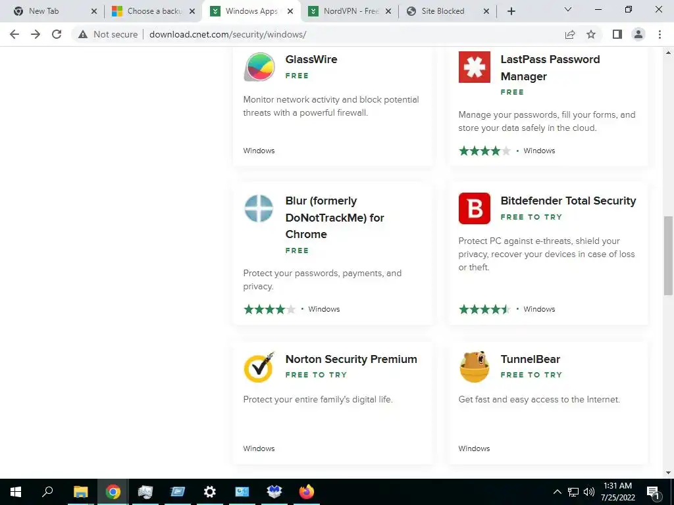Click "Get fast and easy access to the Internet."
The image size is (674, 505).
[x=539, y=399]
